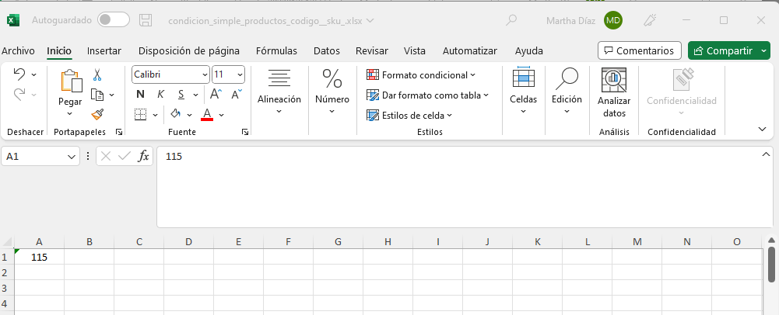
Task: Click the Undo arrow icon
Action: (19, 74)
